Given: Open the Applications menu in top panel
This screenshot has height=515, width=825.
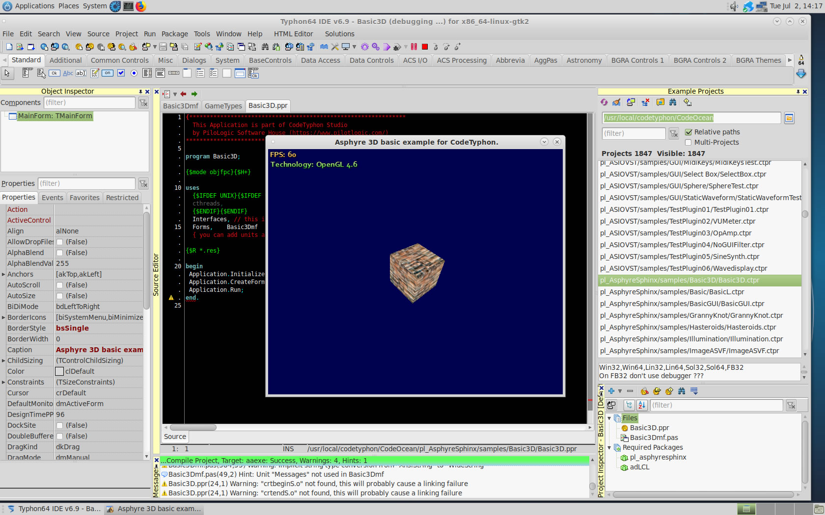Looking at the screenshot, I should (35, 6).
